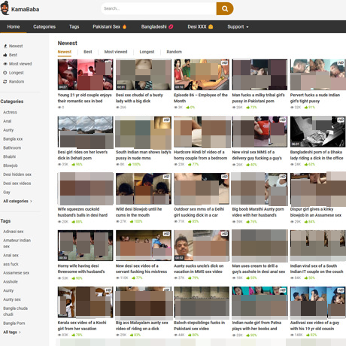Click the thumbs-up Best icon in sidebar
Image resolution: width=346 pixels, height=346 pixels.
point(5,55)
